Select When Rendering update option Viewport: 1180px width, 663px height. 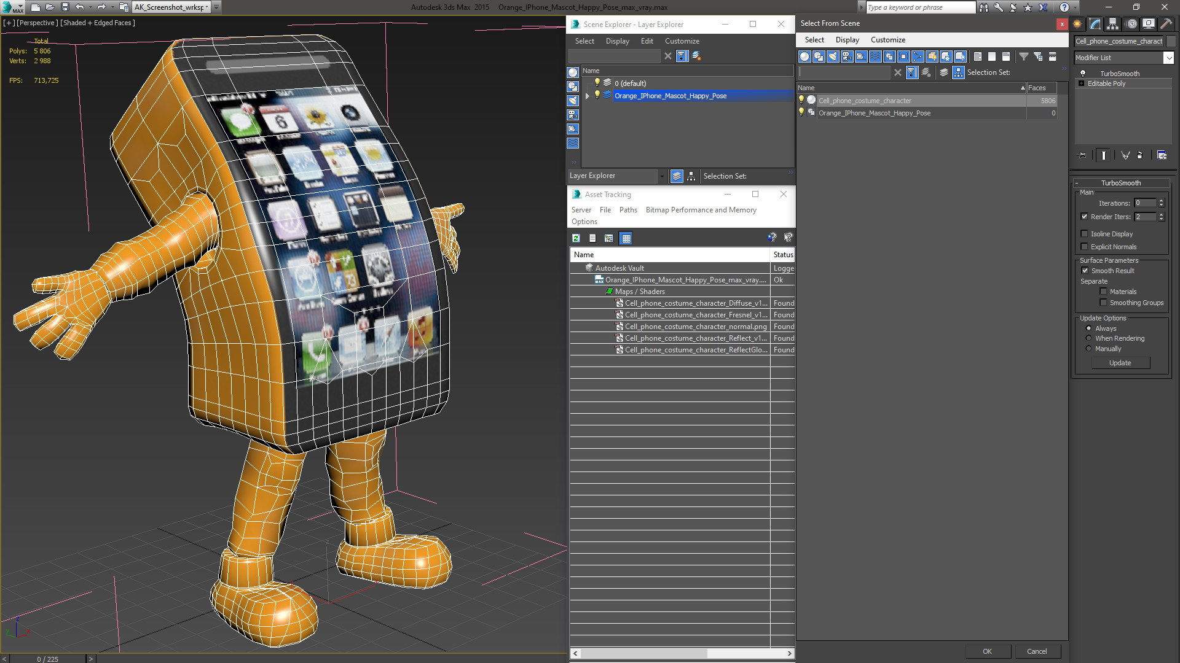tap(1088, 338)
